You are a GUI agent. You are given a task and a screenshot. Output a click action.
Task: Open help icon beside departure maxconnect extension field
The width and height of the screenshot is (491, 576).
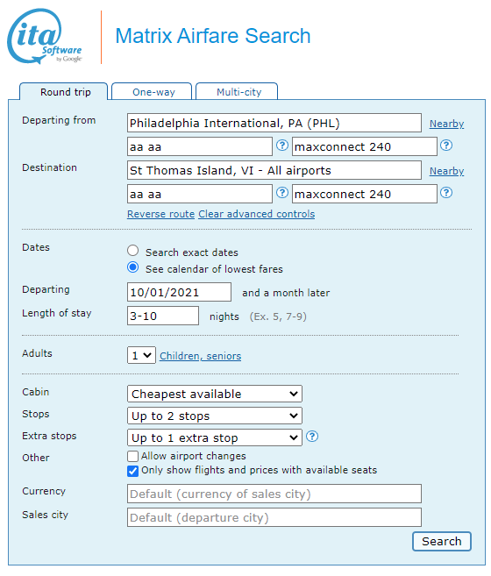(x=446, y=146)
